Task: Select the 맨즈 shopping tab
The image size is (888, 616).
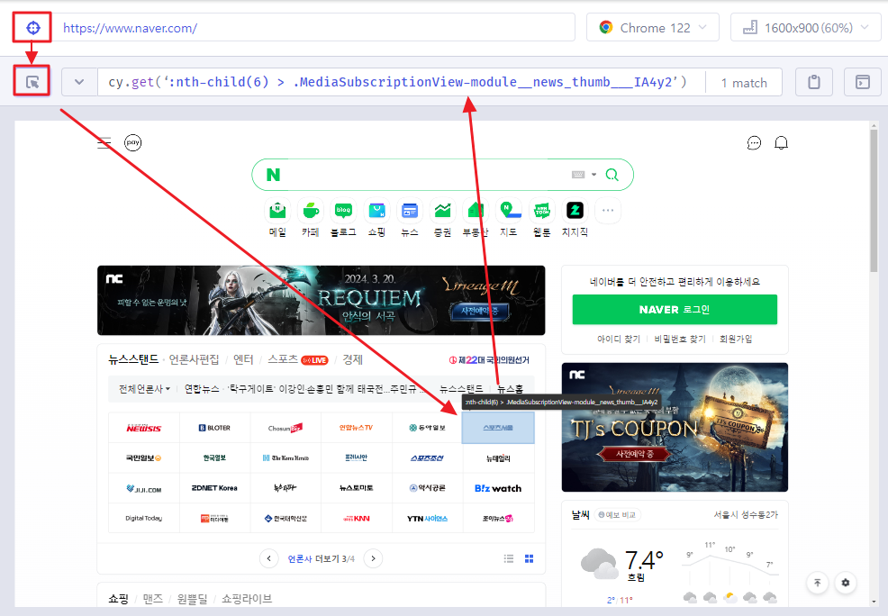Action: tap(153, 599)
